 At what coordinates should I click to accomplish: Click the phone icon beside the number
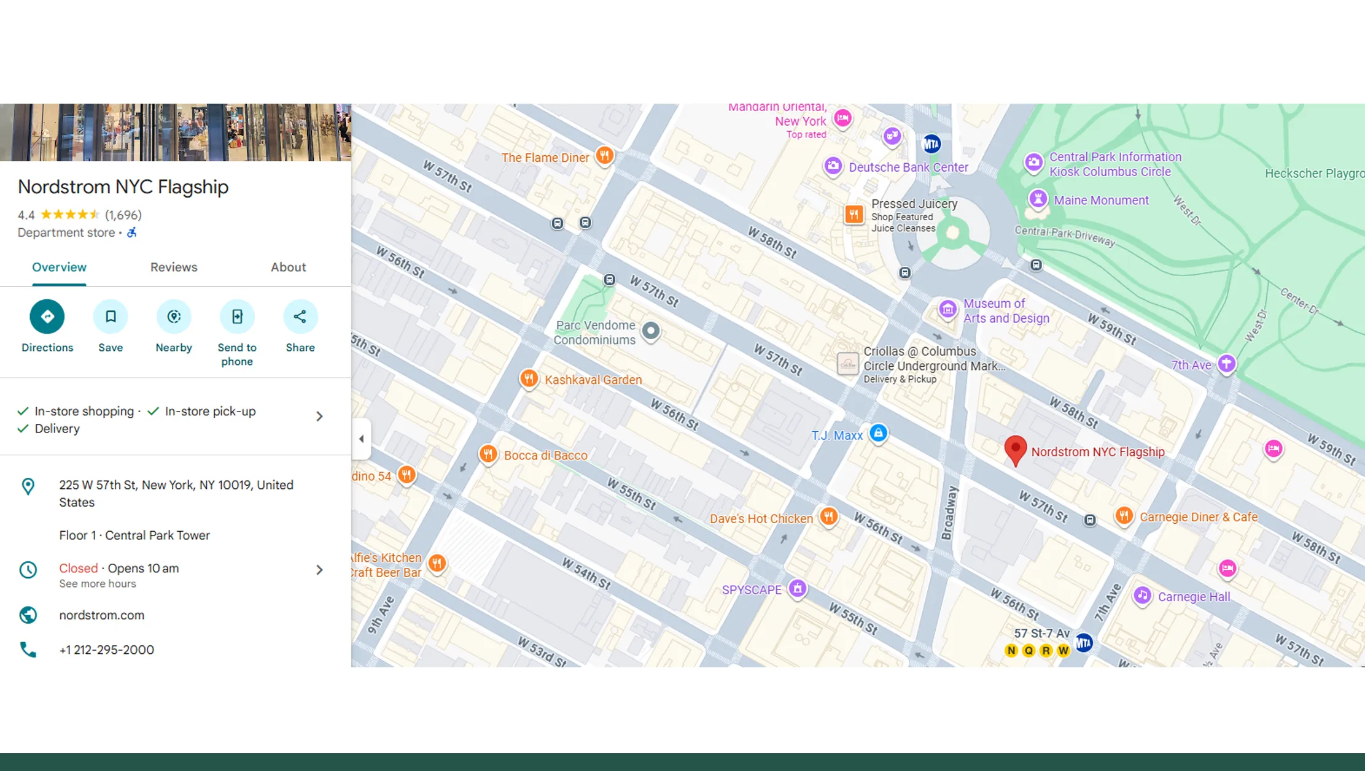point(28,649)
